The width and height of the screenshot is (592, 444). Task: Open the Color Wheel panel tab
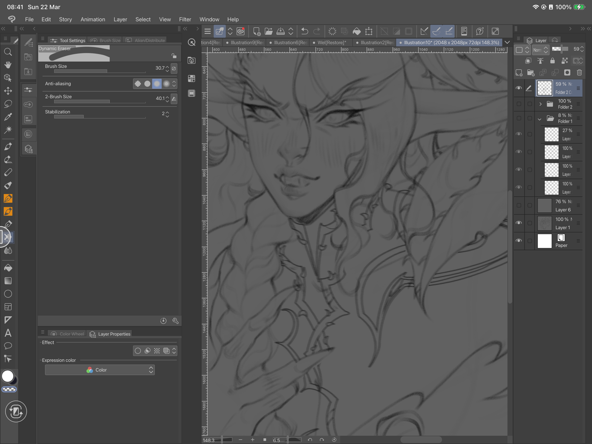(68, 334)
